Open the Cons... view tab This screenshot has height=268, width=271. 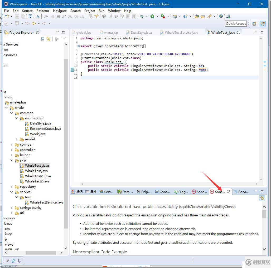(x=162, y=192)
